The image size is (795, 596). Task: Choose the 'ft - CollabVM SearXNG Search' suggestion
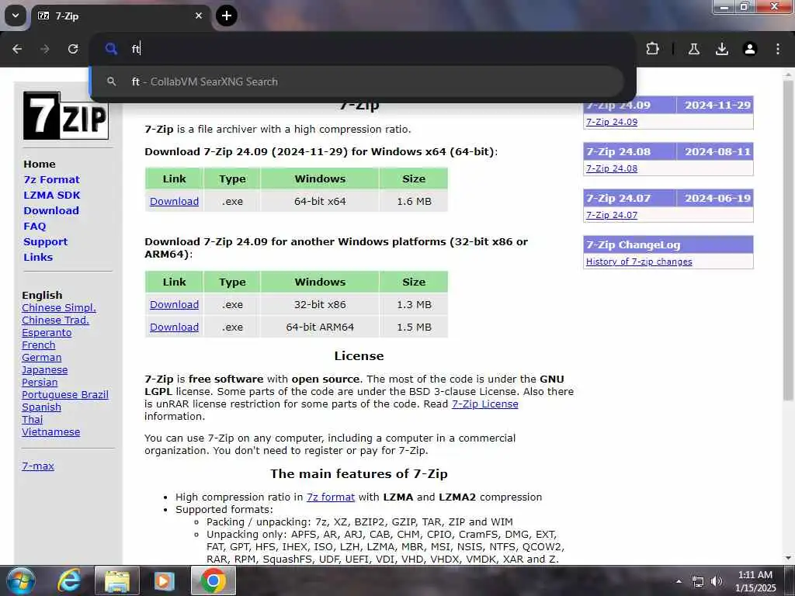point(357,81)
